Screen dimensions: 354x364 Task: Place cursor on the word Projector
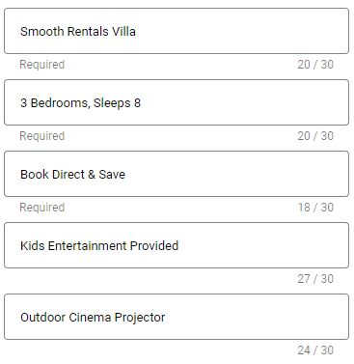[x=140, y=318]
